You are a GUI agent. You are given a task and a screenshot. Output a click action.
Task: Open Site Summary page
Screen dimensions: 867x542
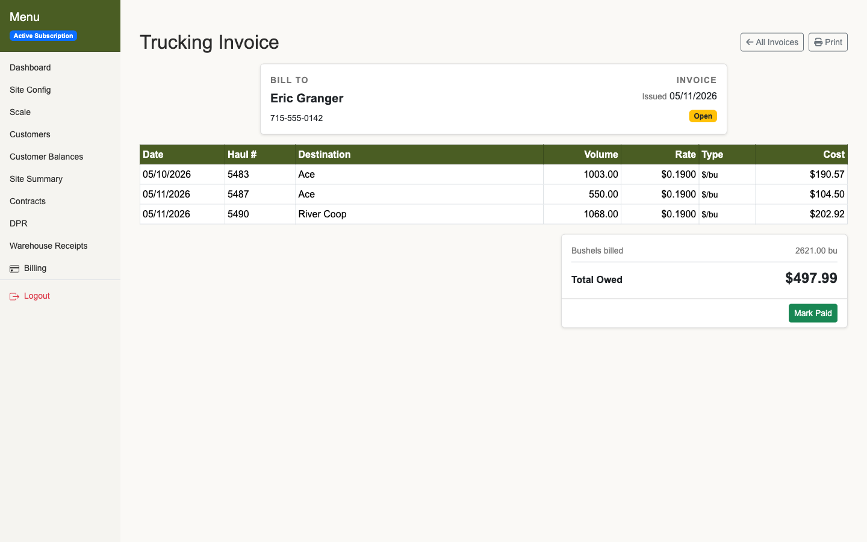point(36,179)
